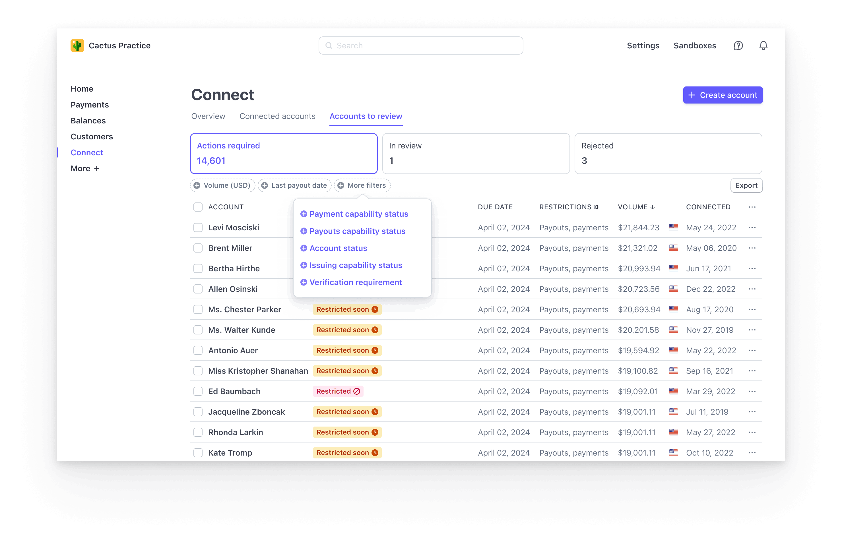Open the 'Last payout date' filter dropdown
This screenshot has height=546, width=842.
pyautogui.click(x=295, y=185)
